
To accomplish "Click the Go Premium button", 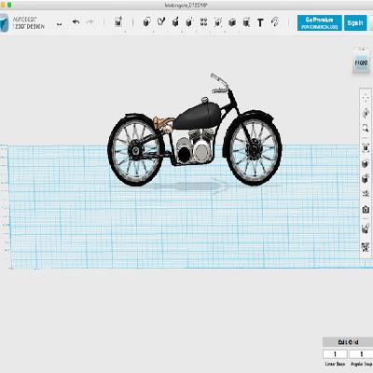I will (x=320, y=22).
